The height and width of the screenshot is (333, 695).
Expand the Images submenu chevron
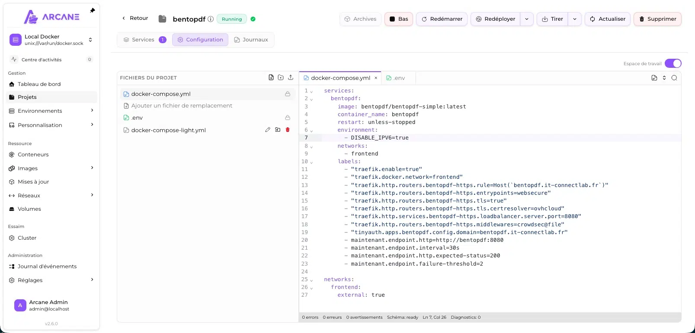click(x=92, y=168)
